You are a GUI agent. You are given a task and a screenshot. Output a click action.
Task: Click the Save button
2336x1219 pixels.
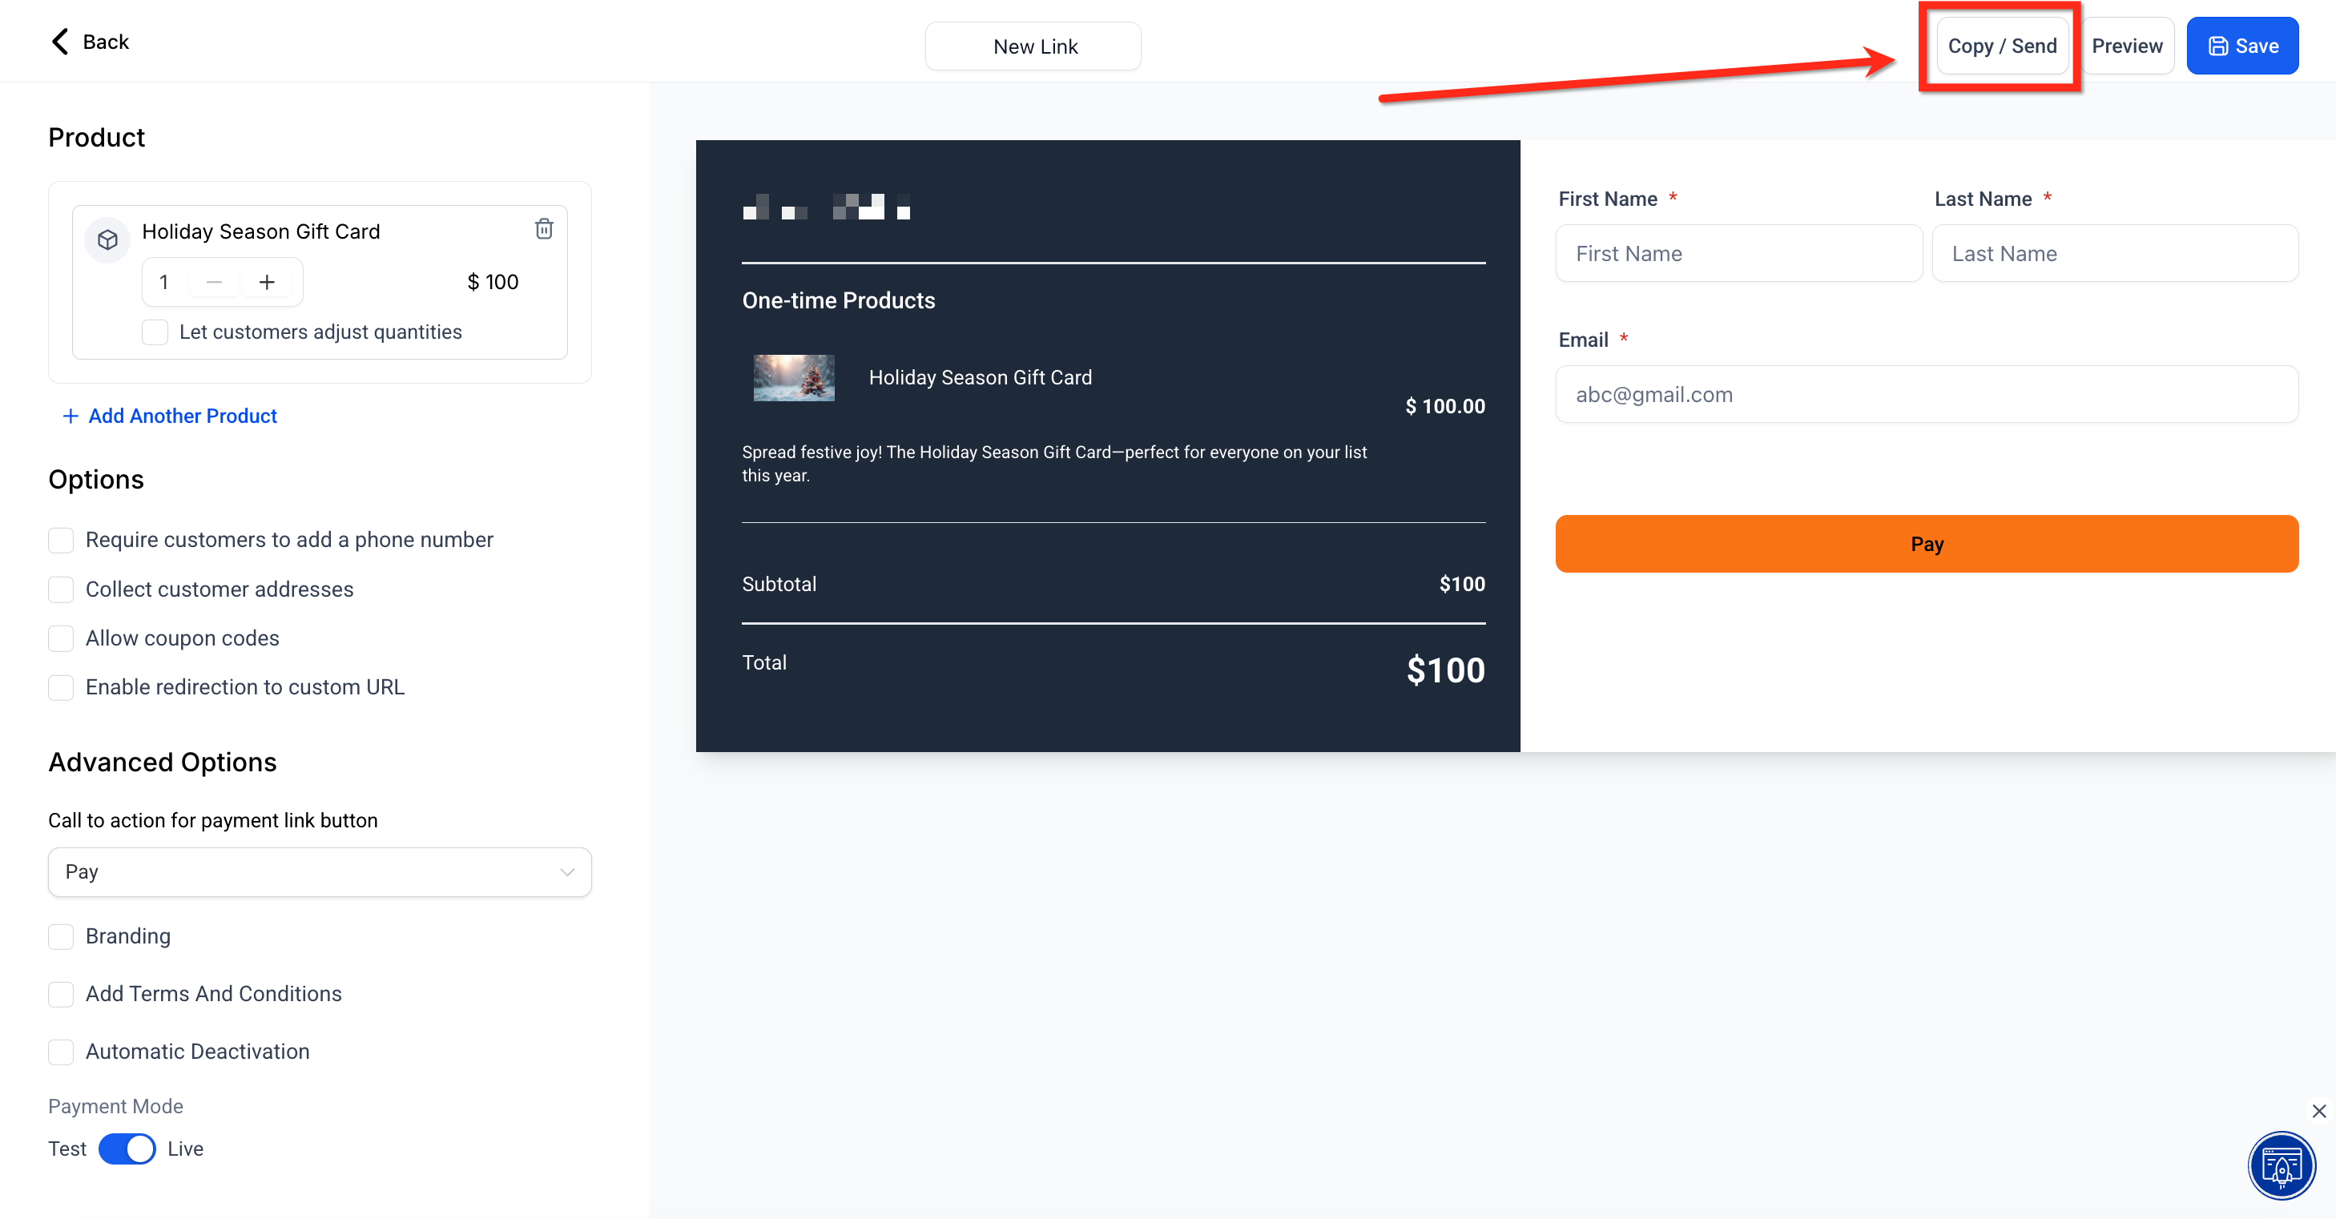pos(2241,46)
